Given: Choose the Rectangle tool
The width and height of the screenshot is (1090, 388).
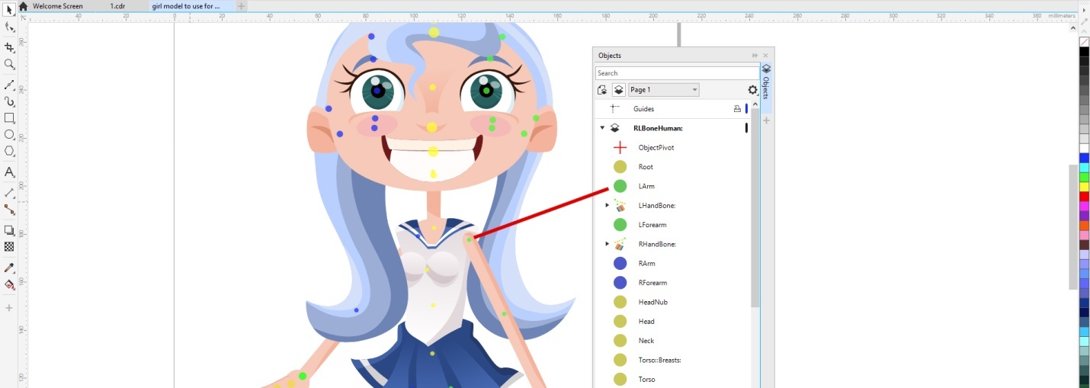Looking at the screenshot, I should point(9,118).
